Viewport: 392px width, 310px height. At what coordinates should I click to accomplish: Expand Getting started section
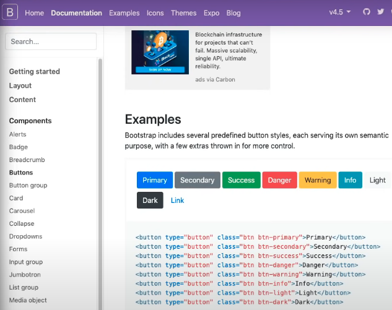click(x=35, y=71)
